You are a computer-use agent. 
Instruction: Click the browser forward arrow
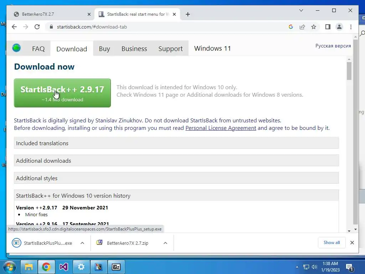point(26,27)
